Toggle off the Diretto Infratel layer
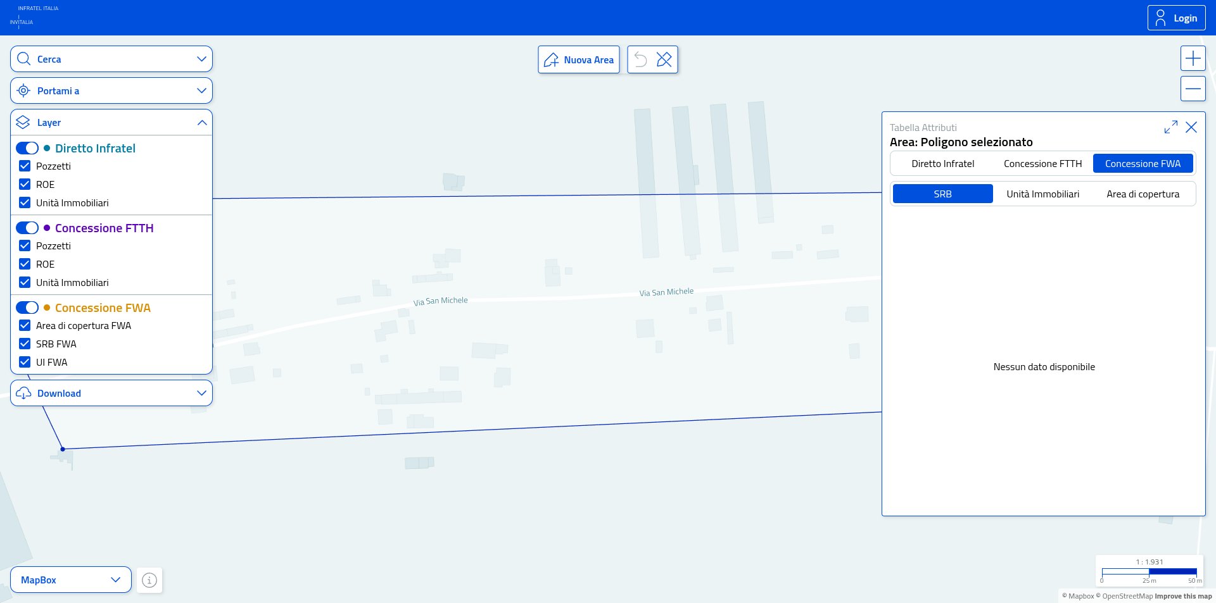The image size is (1216, 603). (x=27, y=148)
